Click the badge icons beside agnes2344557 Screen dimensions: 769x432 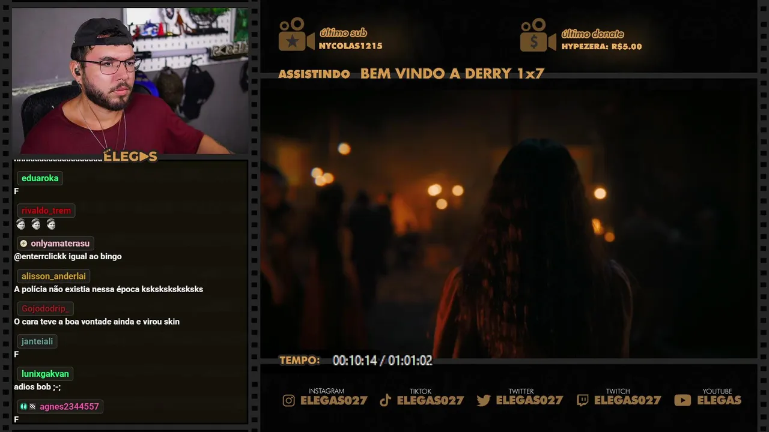click(28, 407)
